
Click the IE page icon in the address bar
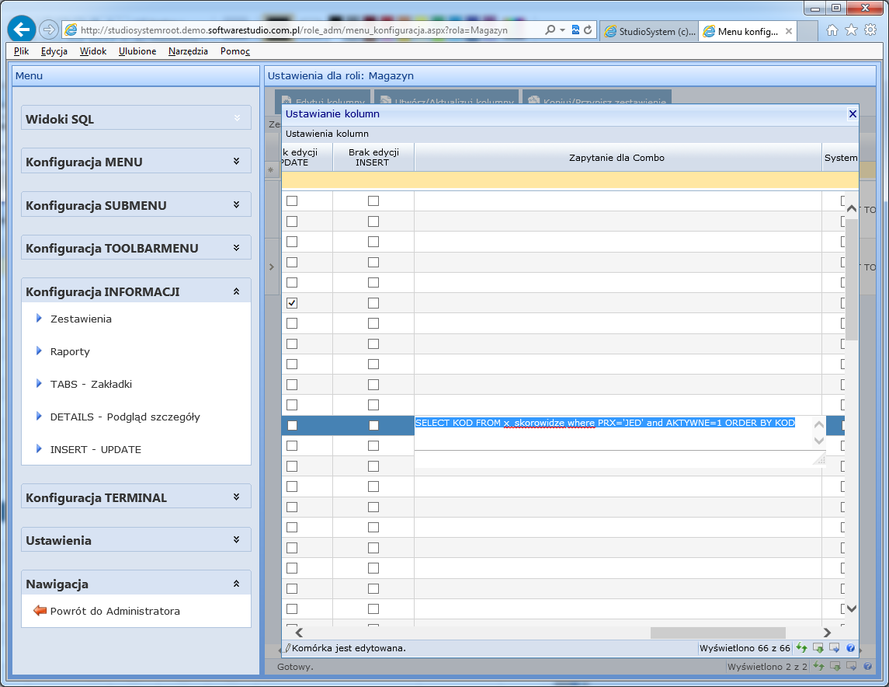point(71,30)
